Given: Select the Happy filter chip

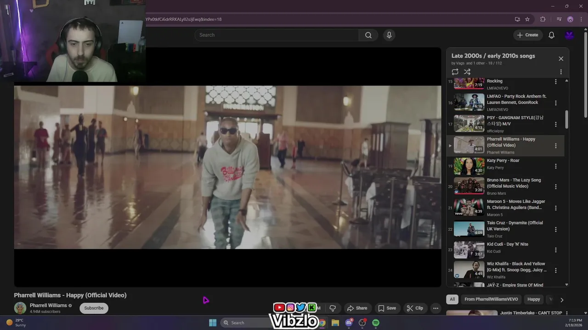Looking at the screenshot, I should tap(534, 299).
